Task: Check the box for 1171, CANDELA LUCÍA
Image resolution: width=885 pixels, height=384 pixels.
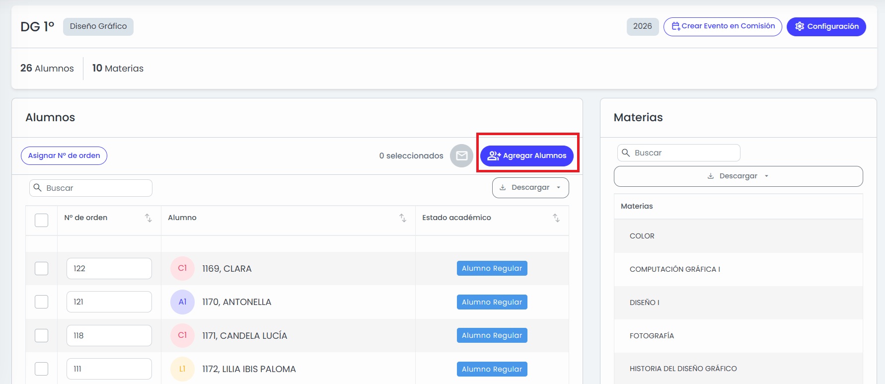Action: (42, 335)
